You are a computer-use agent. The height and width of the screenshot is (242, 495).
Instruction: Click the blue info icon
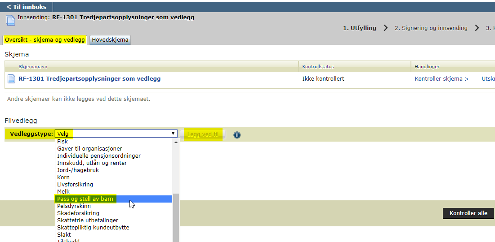click(237, 135)
